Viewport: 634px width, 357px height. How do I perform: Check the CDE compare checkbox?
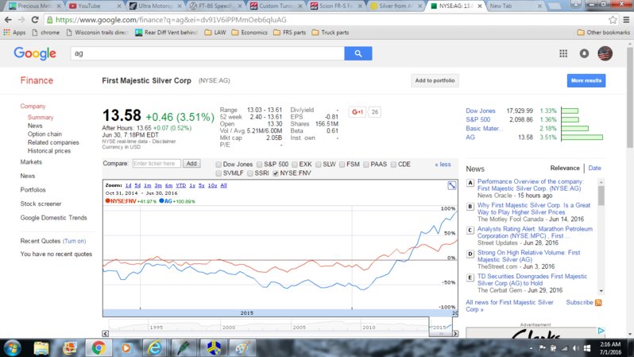tap(393, 165)
